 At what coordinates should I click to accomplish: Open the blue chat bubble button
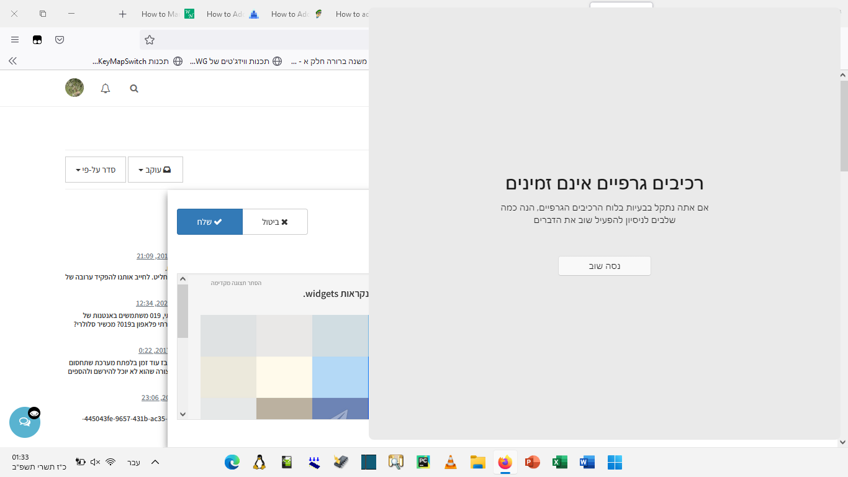pyautogui.click(x=25, y=422)
